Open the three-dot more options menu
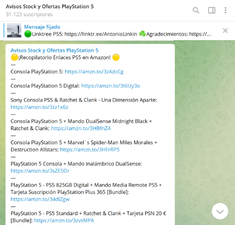235x225 pixels. tap(226, 10)
